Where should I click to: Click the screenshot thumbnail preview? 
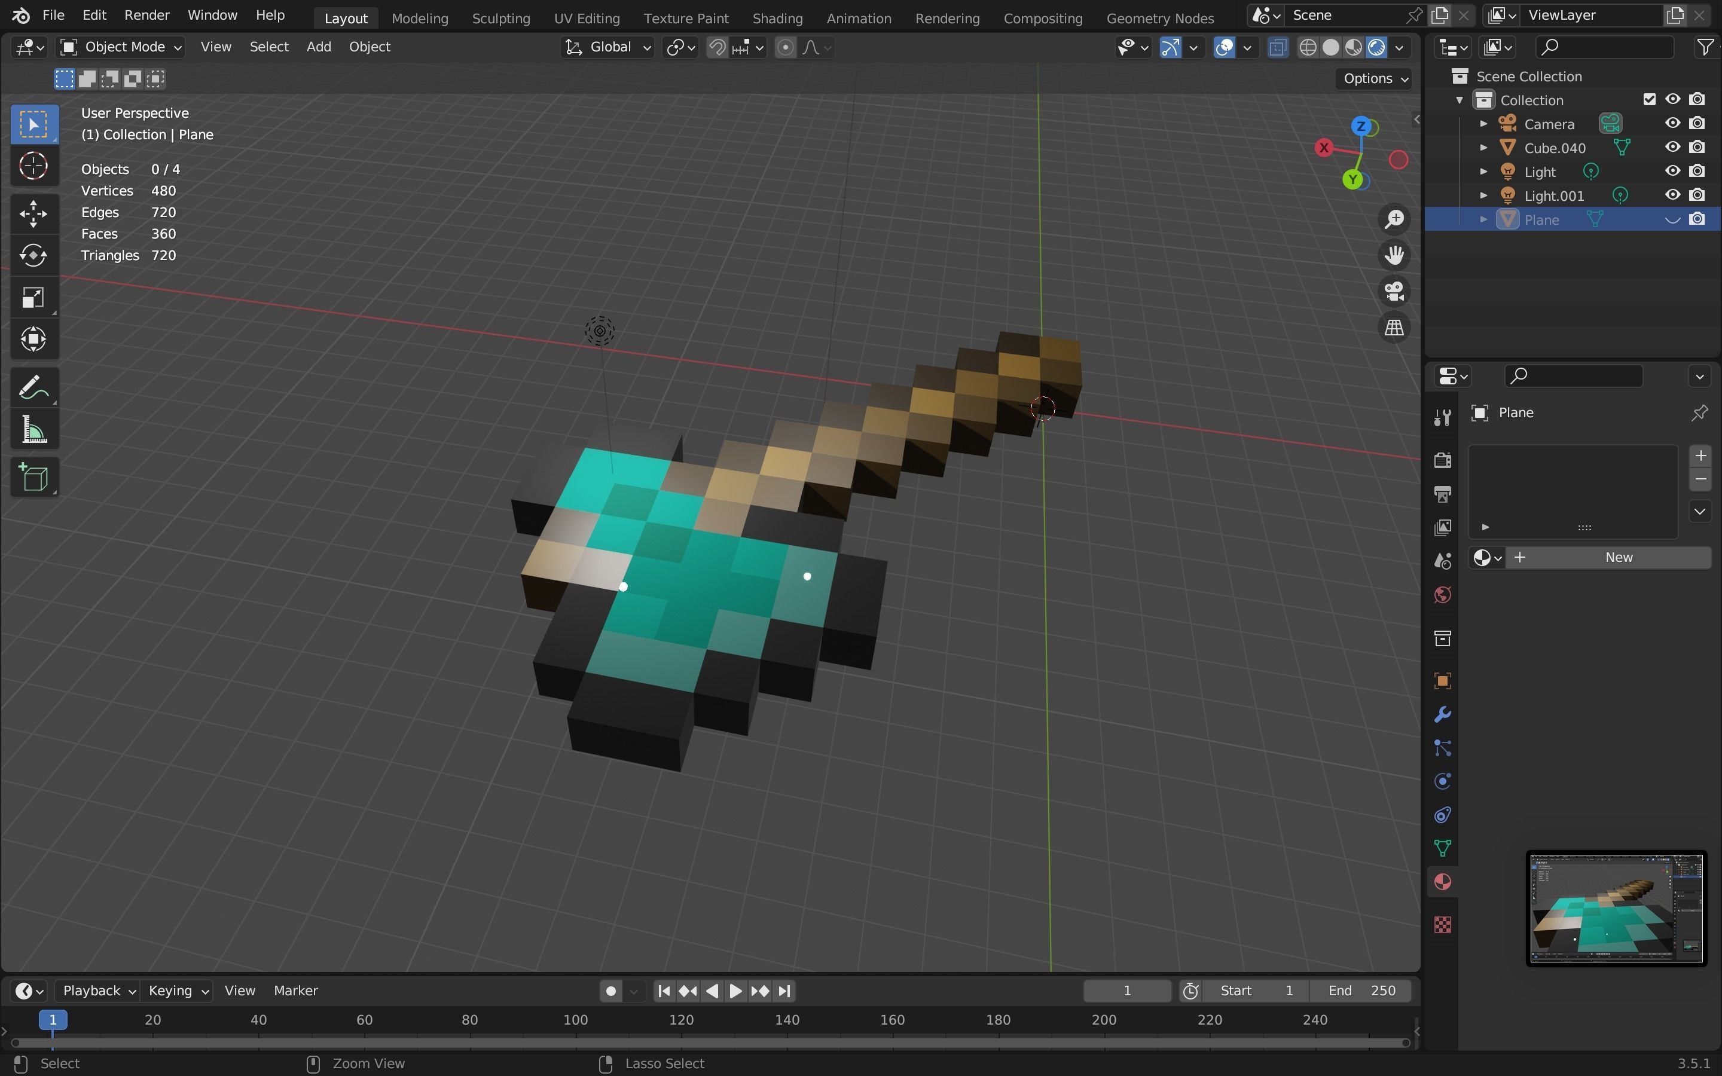(x=1616, y=909)
